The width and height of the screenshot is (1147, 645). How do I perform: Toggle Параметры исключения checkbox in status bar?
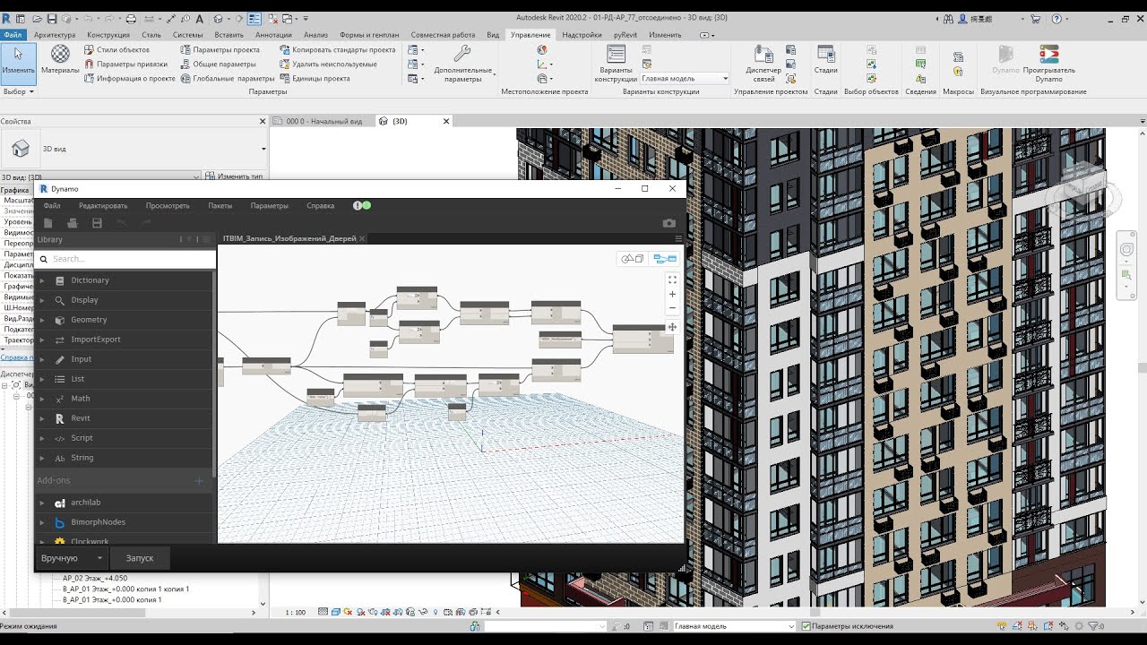tap(806, 626)
